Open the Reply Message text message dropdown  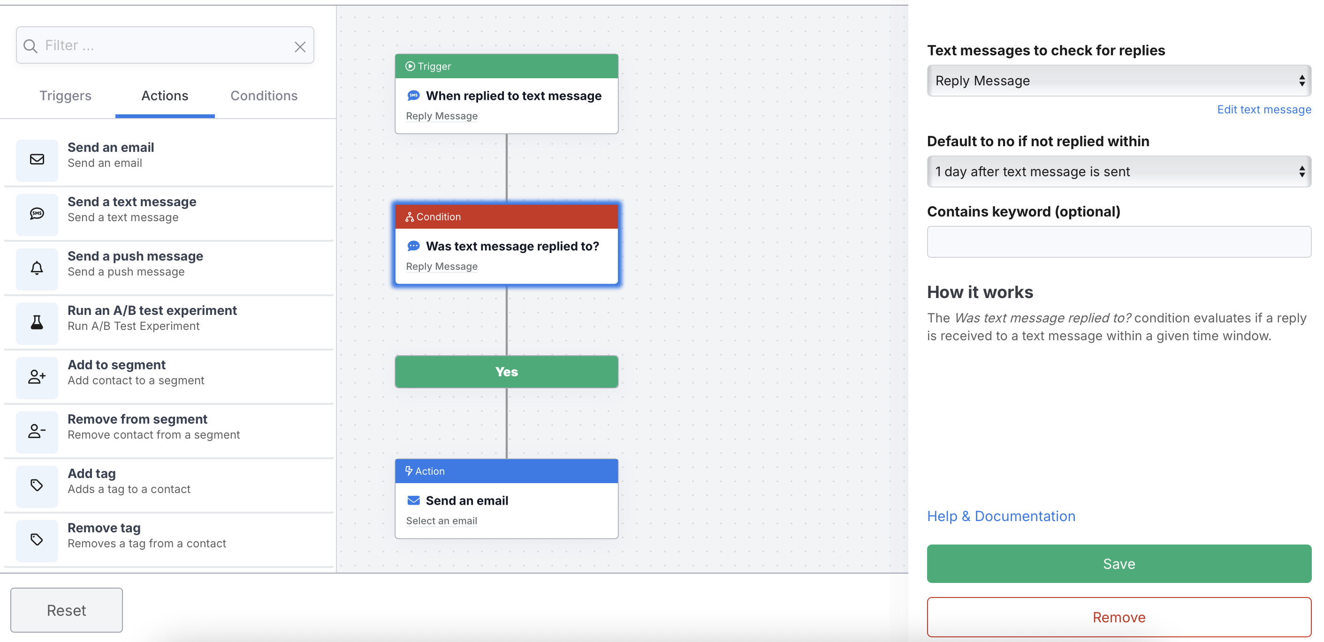click(x=1119, y=81)
